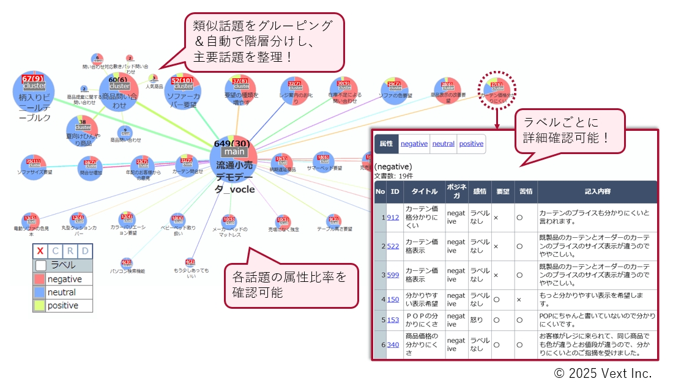Switch to the positive attribute tab

pyautogui.click(x=470, y=144)
